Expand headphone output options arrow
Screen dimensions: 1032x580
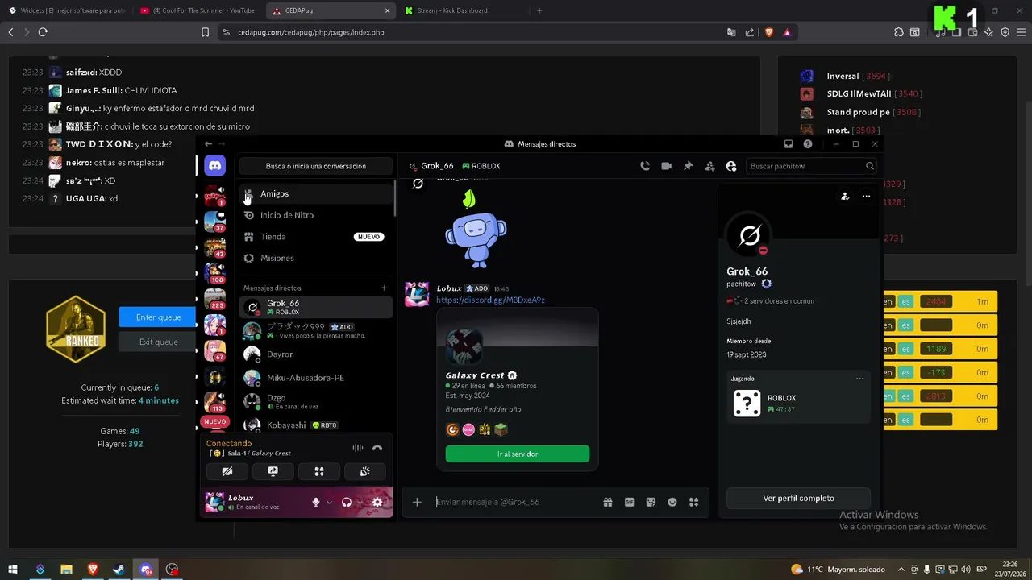coord(360,502)
